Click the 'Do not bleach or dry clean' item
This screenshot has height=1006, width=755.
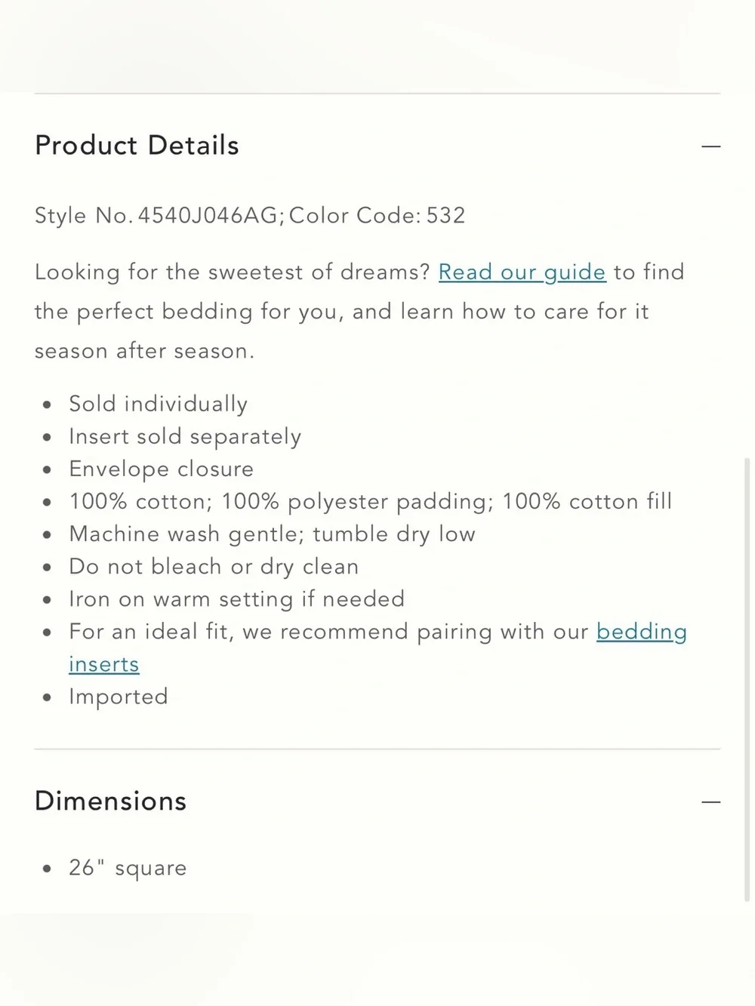click(214, 567)
